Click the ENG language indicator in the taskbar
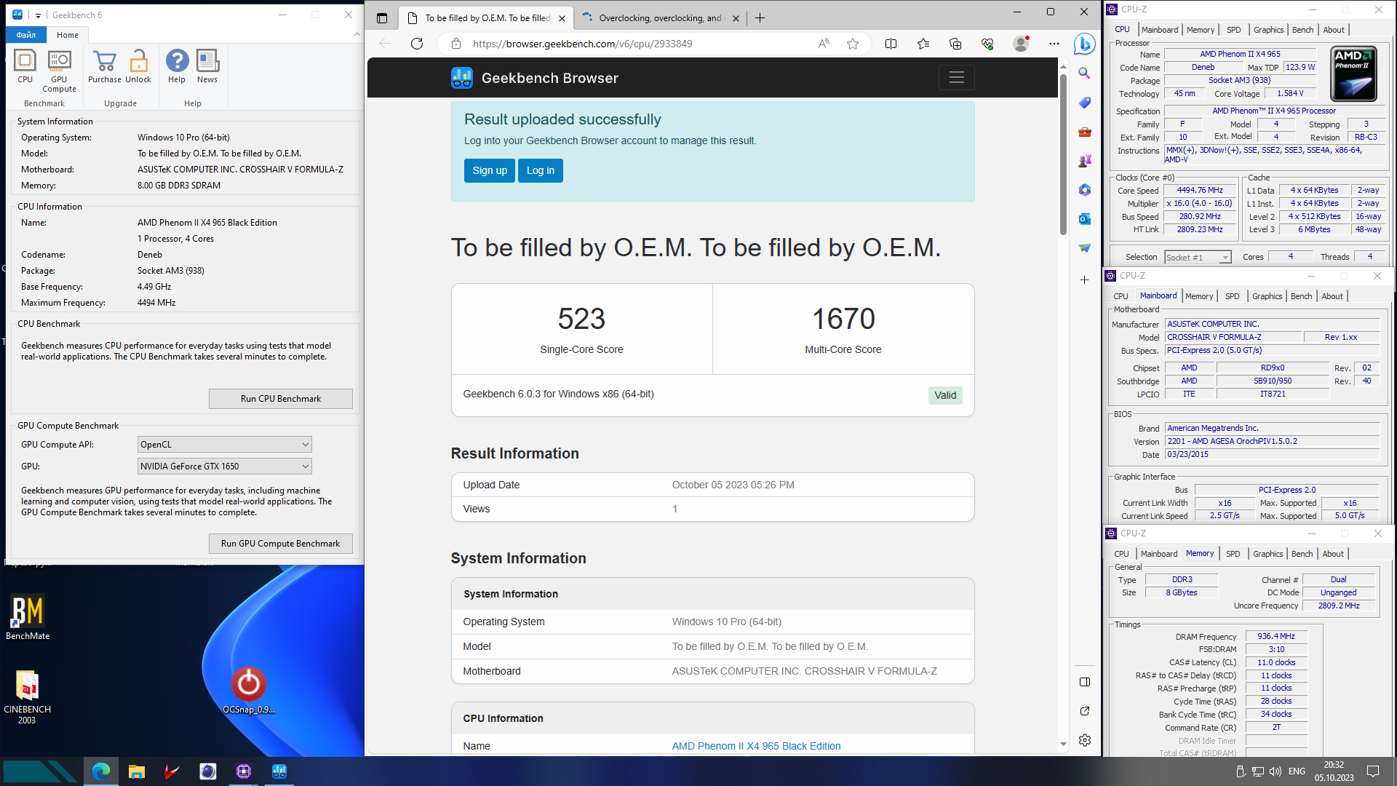Image resolution: width=1397 pixels, height=786 pixels. [1297, 771]
